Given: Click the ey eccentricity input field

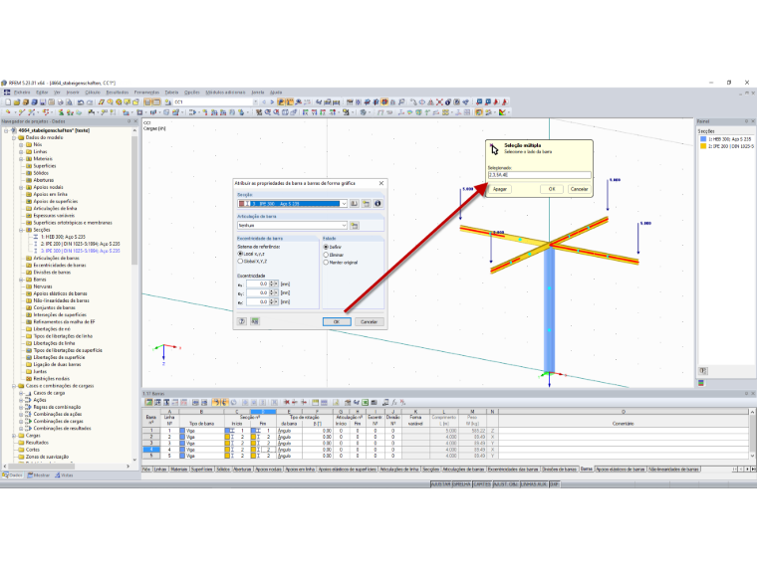Looking at the screenshot, I should (257, 292).
